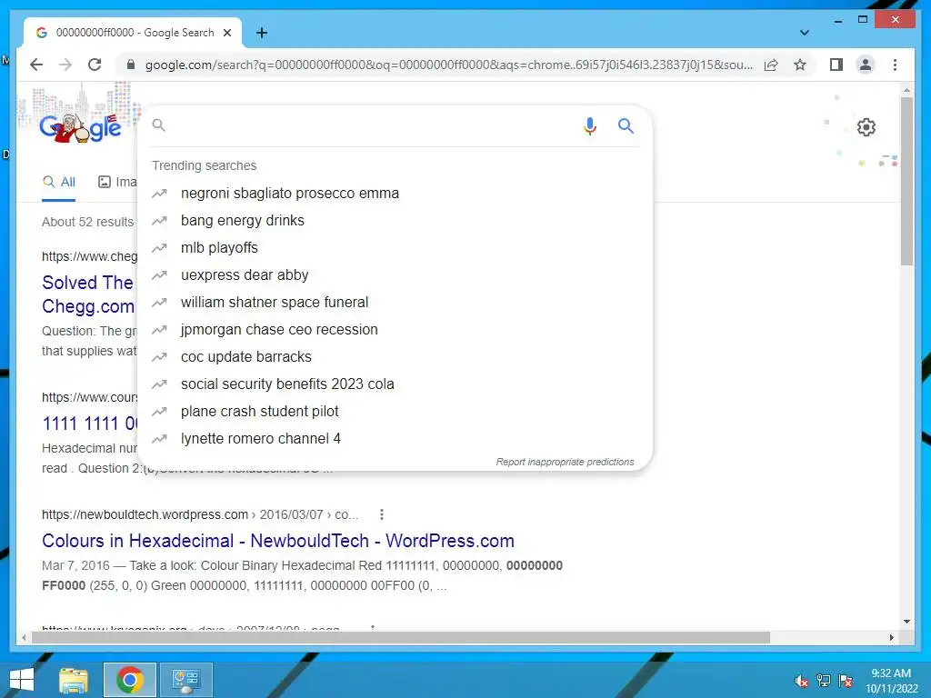Bookmark this tab with star icon
Screen dimensions: 931x698
[x=800, y=65]
